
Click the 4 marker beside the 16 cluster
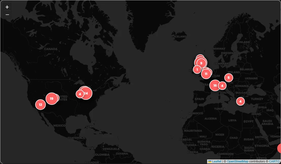click(222, 86)
